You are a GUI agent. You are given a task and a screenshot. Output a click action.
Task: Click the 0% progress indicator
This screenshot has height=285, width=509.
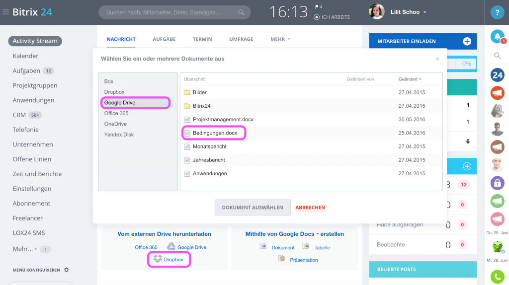pos(466,64)
